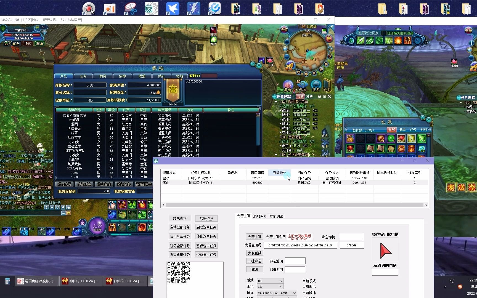Click chat send enter-arrow button
This screenshot has height=298, width=477.
[x=63, y=213]
